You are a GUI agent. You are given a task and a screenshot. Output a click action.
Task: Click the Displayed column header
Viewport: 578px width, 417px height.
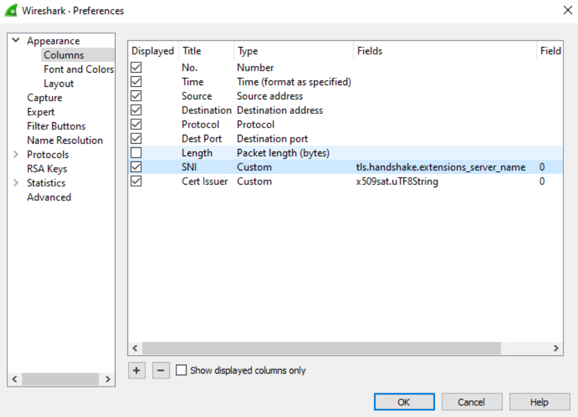pyautogui.click(x=153, y=51)
